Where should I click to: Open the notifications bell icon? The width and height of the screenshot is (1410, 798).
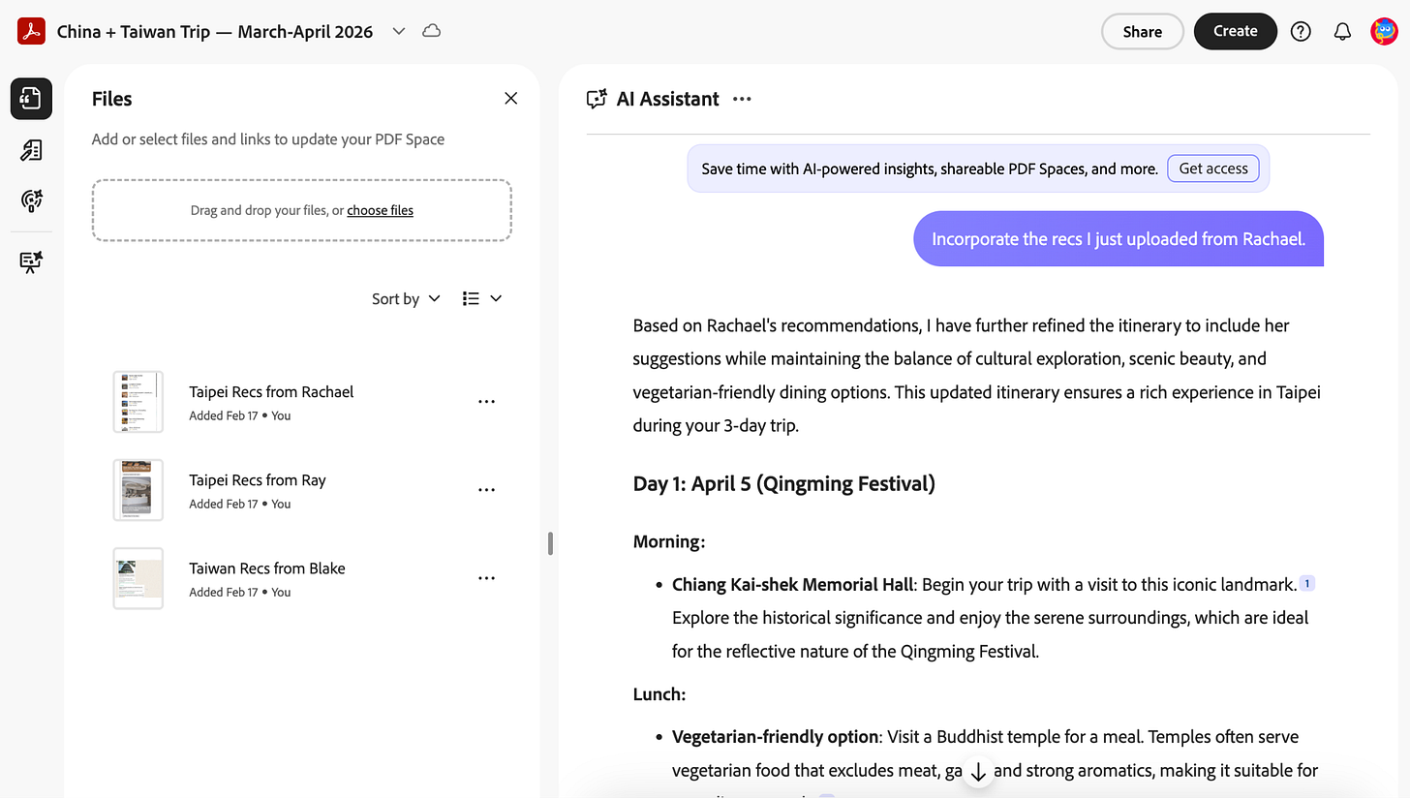pyautogui.click(x=1342, y=31)
